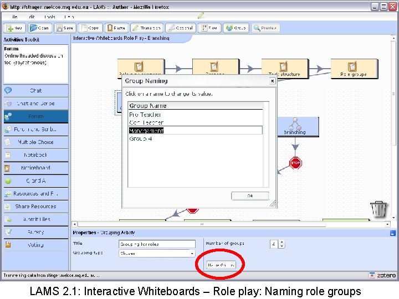Select the Q and A activity
The width and height of the screenshot is (399, 299).
click(x=36, y=181)
